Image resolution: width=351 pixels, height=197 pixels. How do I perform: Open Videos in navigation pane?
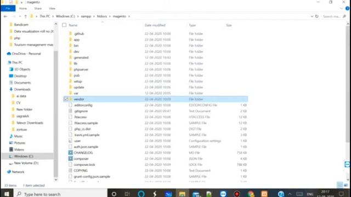pyautogui.click(x=19, y=149)
